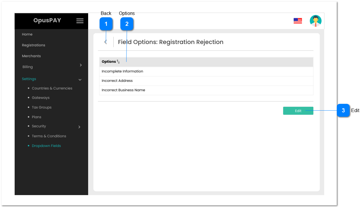Image resolution: width=364 pixels, height=208 pixels.
Task: Open the user profile avatar
Action: [316, 21]
